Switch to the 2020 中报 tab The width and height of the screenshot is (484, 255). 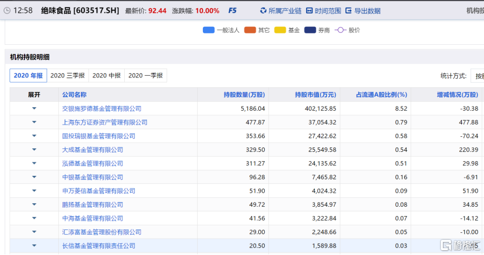point(107,76)
